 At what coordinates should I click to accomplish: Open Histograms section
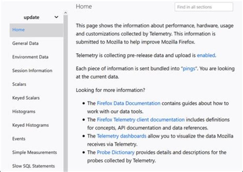point(24,112)
